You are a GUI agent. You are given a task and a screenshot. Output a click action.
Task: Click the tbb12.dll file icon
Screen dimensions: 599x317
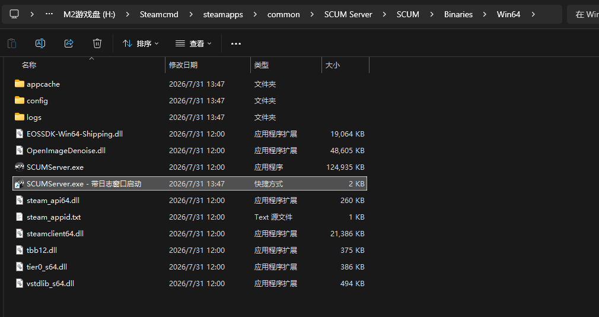20,250
